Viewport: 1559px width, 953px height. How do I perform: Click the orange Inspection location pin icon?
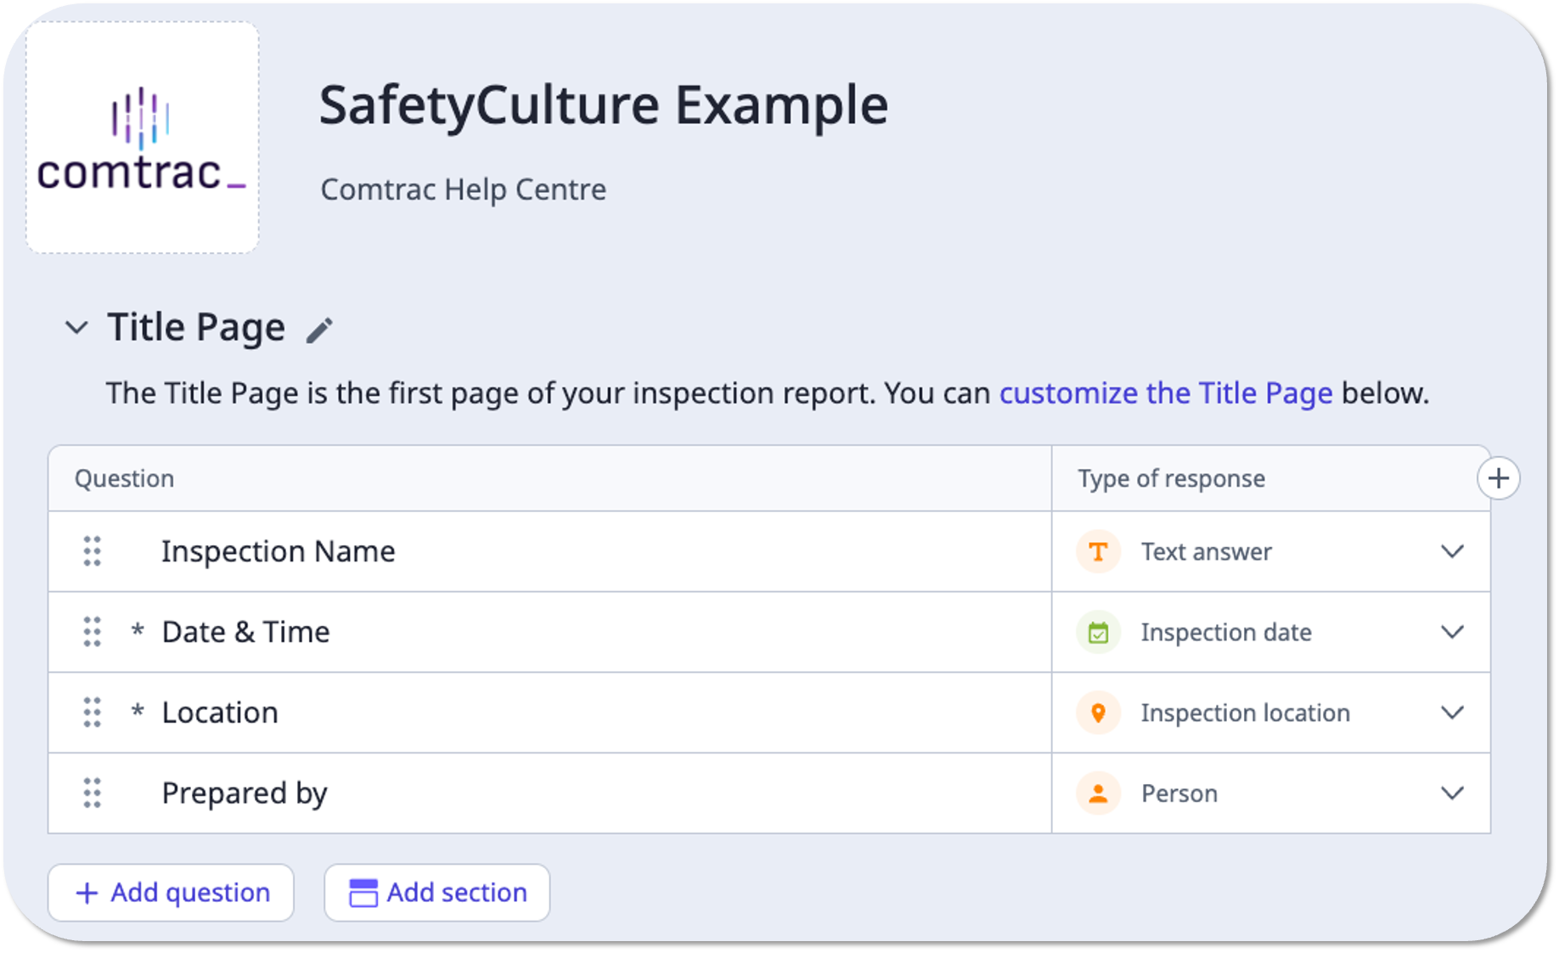click(x=1098, y=713)
